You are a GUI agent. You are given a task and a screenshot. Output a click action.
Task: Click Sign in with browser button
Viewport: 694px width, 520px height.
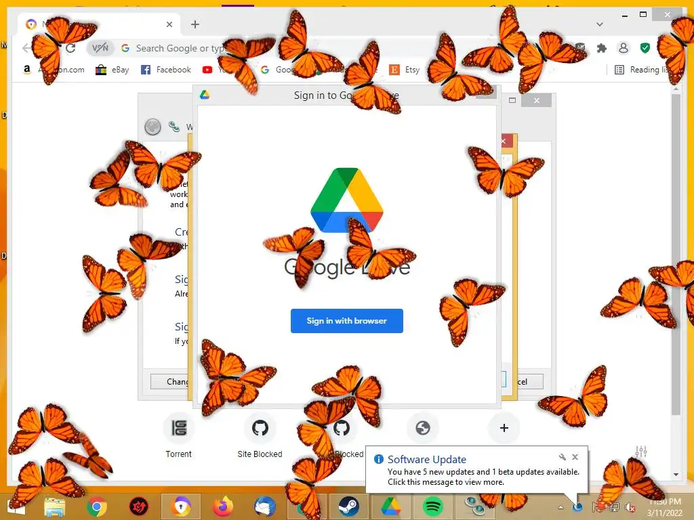(x=346, y=320)
